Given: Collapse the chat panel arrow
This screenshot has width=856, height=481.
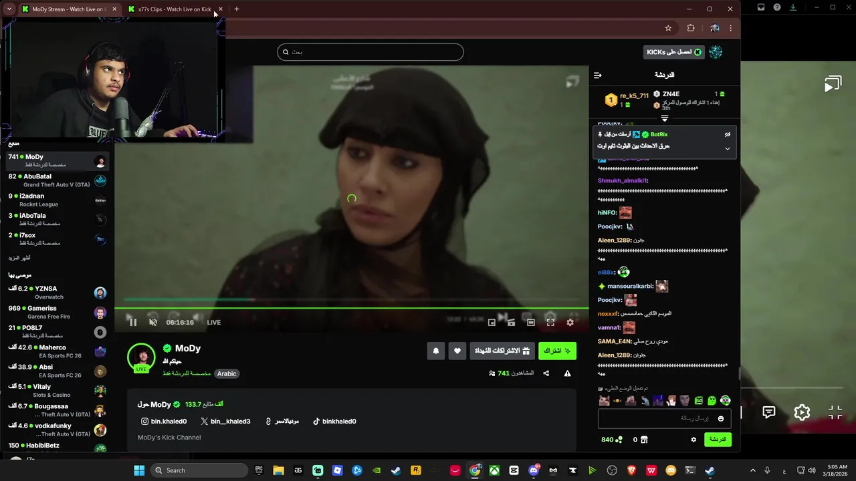Looking at the screenshot, I should pos(598,75).
